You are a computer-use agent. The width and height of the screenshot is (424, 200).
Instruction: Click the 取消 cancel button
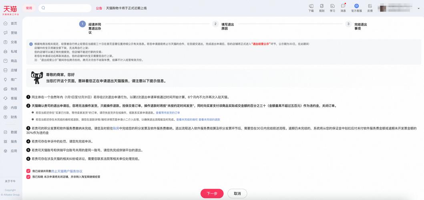coord(237,194)
